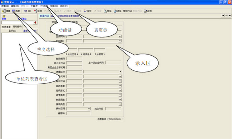Click the 本企业代码 input field
This screenshot has width=232, height=139.
[74, 63]
